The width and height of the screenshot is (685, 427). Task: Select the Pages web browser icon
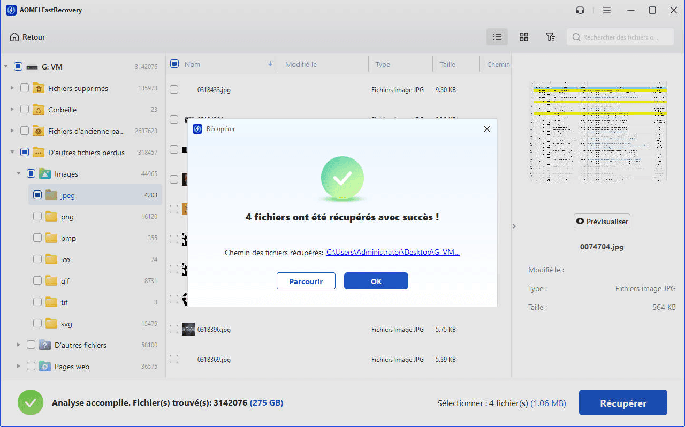coord(44,367)
